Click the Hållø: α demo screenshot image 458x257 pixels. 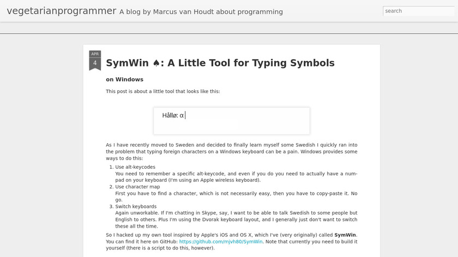click(231, 120)
